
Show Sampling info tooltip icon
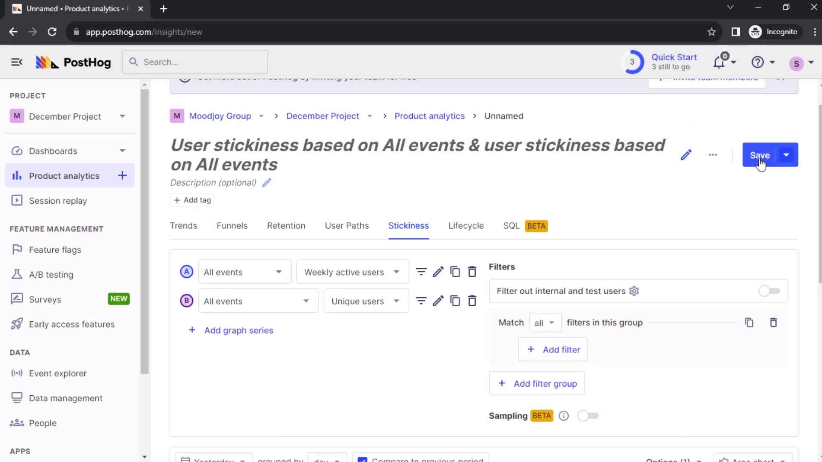coord(564,416)
